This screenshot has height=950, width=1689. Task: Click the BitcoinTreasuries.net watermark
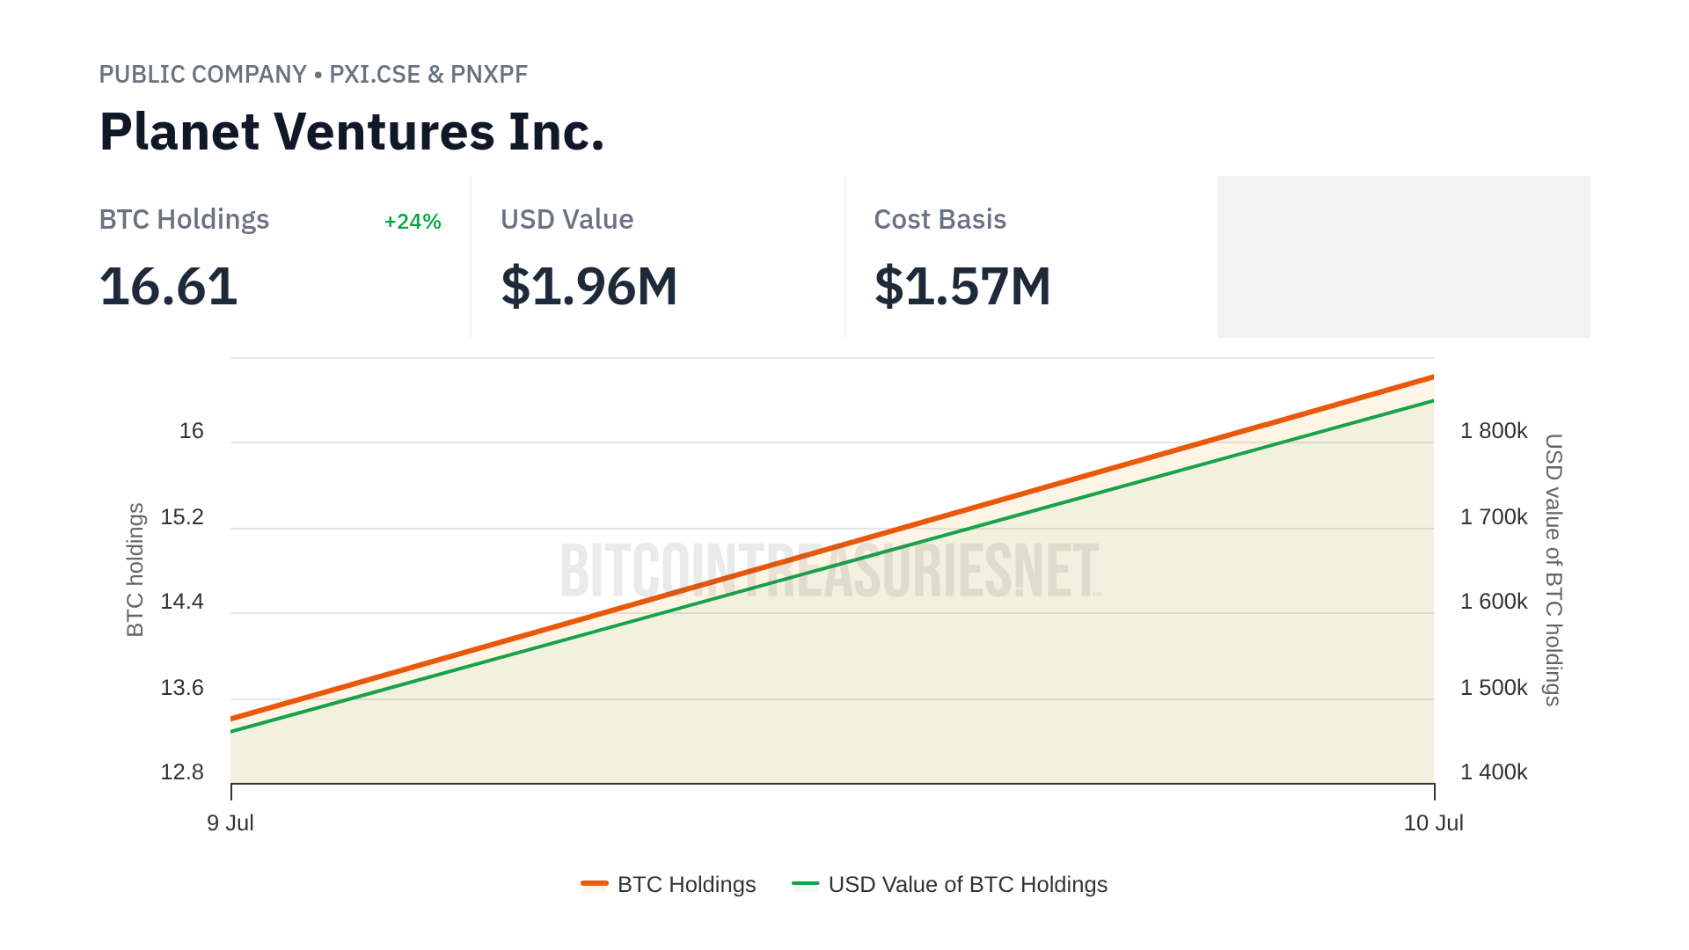830,571
